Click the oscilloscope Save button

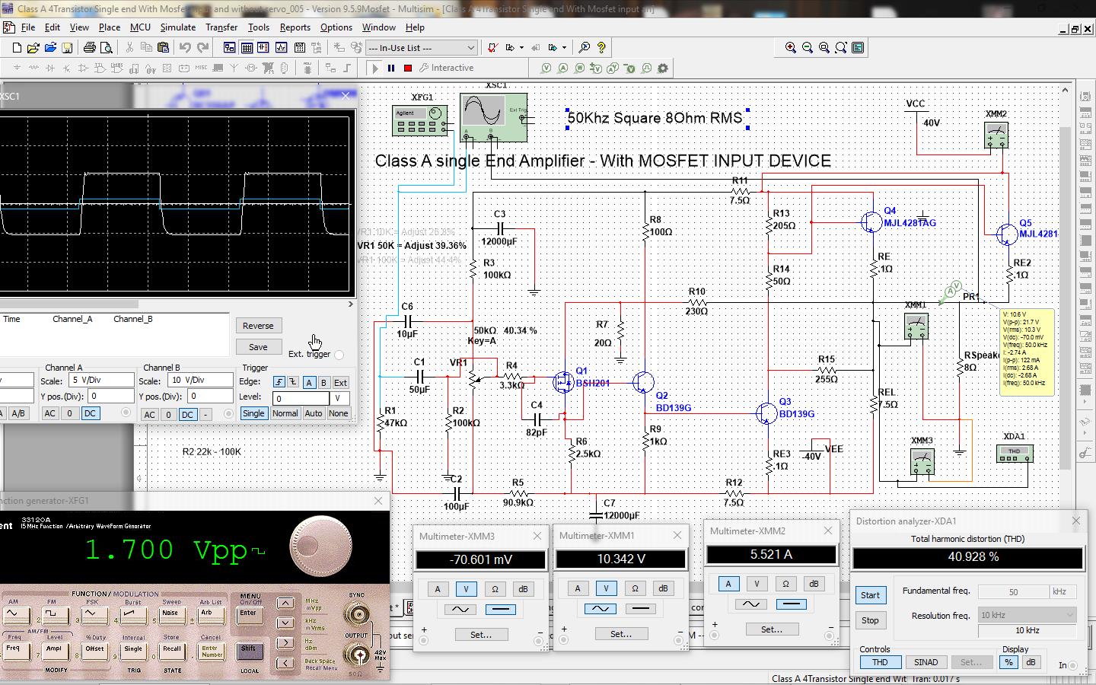pos(258,347)
